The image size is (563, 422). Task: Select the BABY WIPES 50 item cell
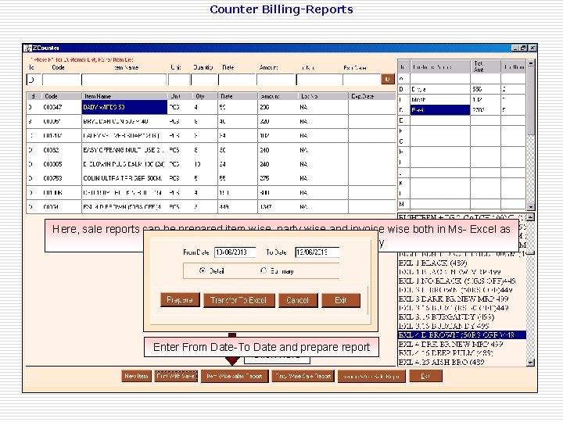(x=124, y=107)
